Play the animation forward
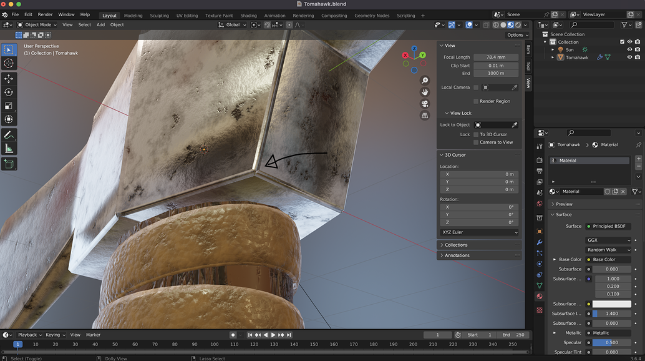This screenshot has height=361, width=645. [x=273, y=335]
